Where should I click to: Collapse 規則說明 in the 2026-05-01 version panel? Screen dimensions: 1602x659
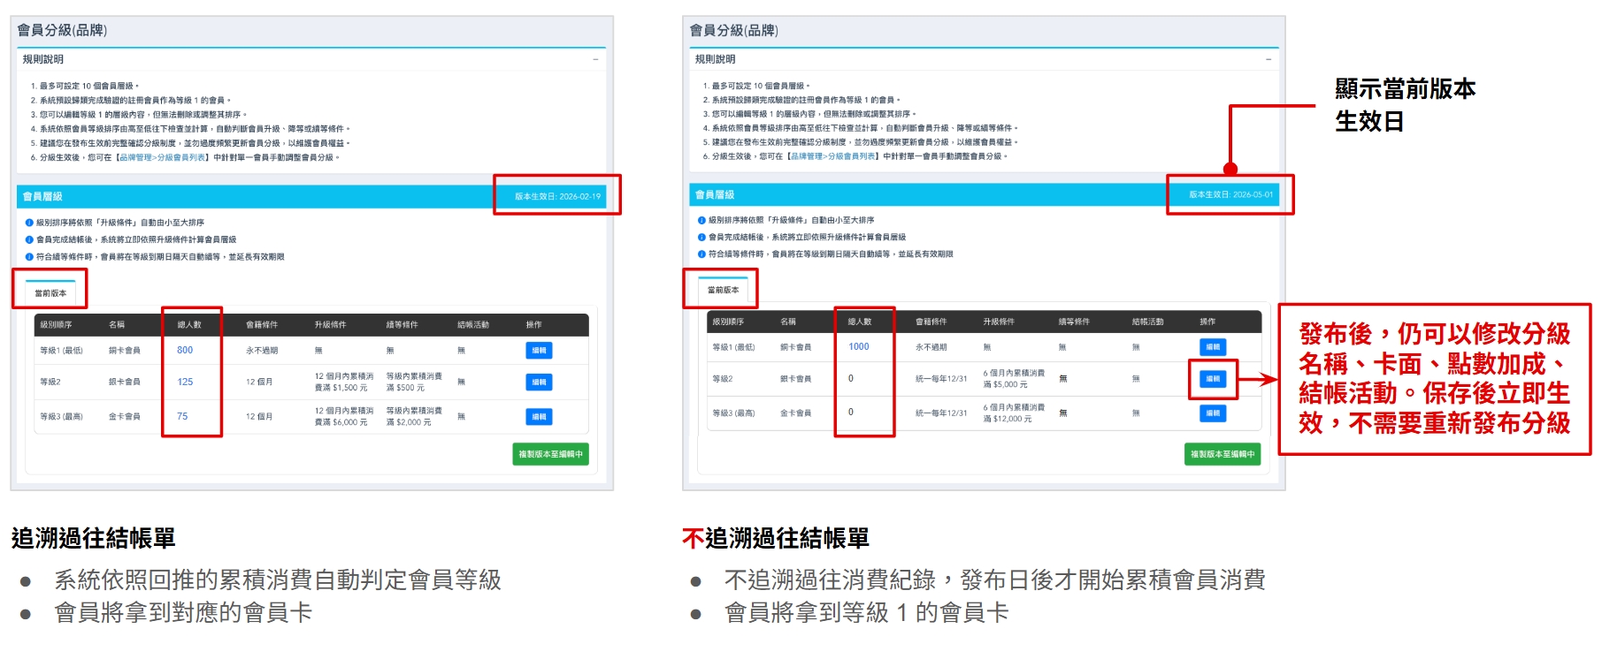(x=1268, y=59)
